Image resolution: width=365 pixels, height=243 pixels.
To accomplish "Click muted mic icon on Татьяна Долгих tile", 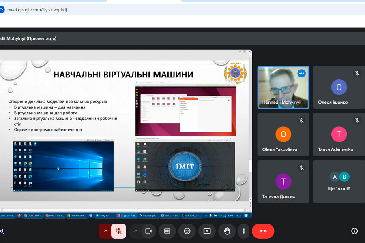I will 301,168.
